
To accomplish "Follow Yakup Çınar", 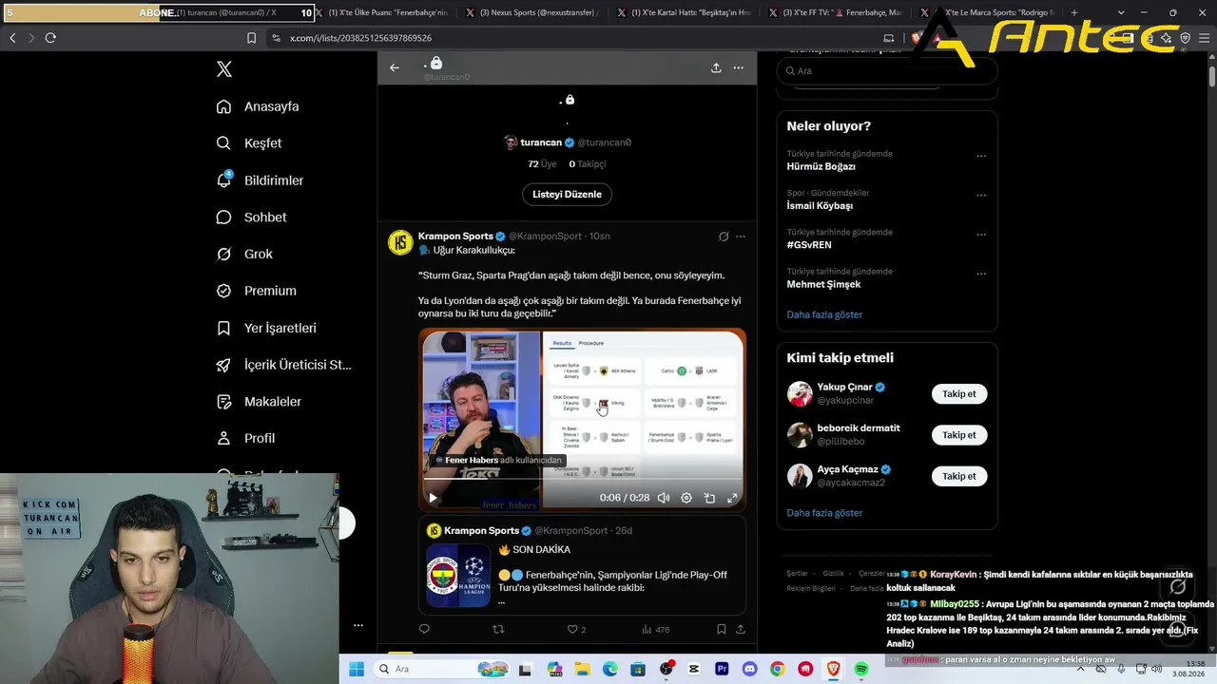I will 959,393.
